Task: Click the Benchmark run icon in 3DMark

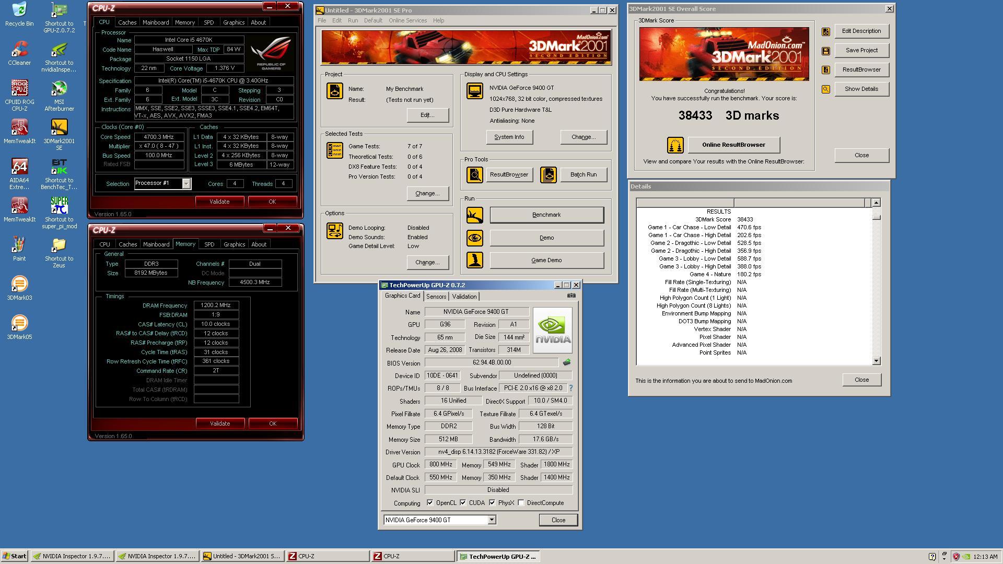Action: coord(474,215)
